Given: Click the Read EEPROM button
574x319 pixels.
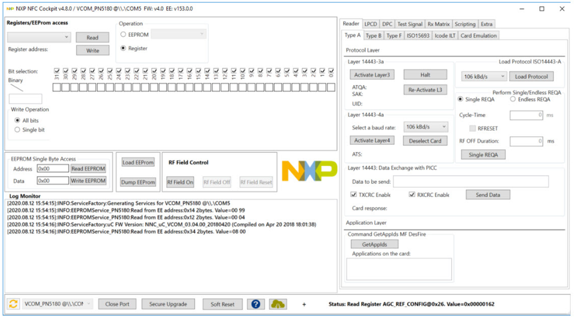Looking at the screenshot, I should 88,168.
